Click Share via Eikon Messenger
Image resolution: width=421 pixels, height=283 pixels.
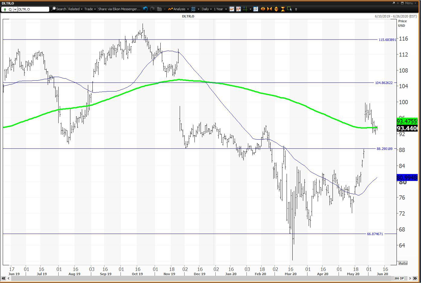(119, 9)
